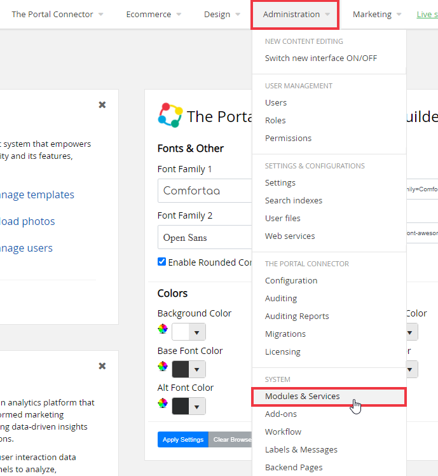Click the font-awesome URL field
Image resolution: width=438 pixels, height=476 pixels.
(x=422, y=233)
